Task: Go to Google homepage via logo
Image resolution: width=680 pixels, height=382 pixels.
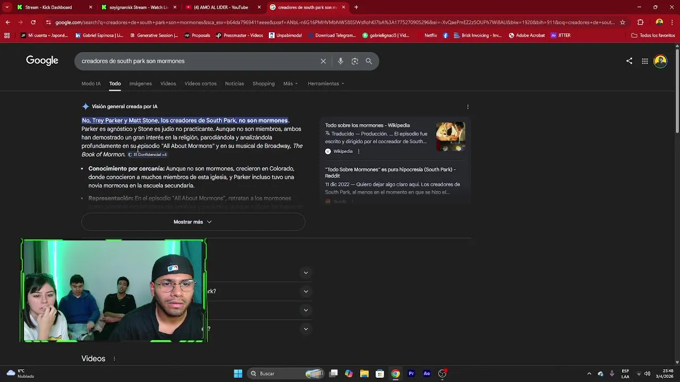Action: pos(42,60)
